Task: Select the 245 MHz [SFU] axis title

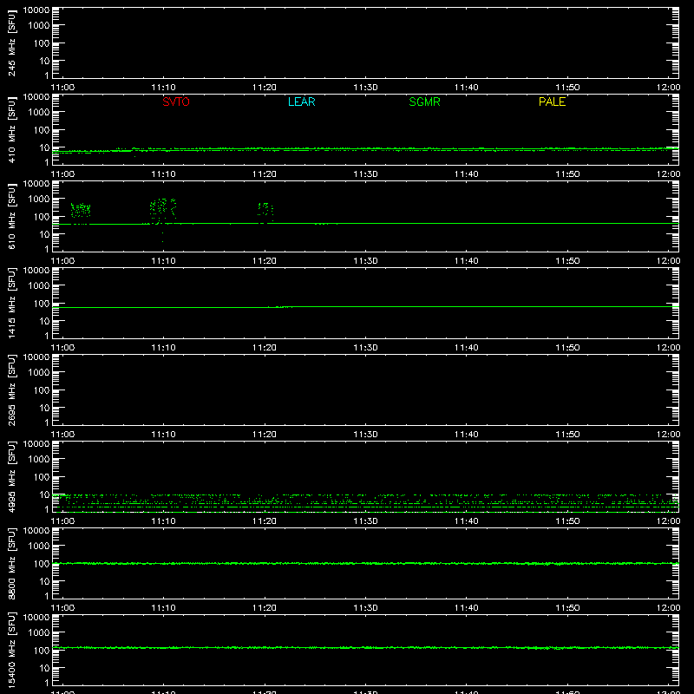Action: tap(12, 43)
